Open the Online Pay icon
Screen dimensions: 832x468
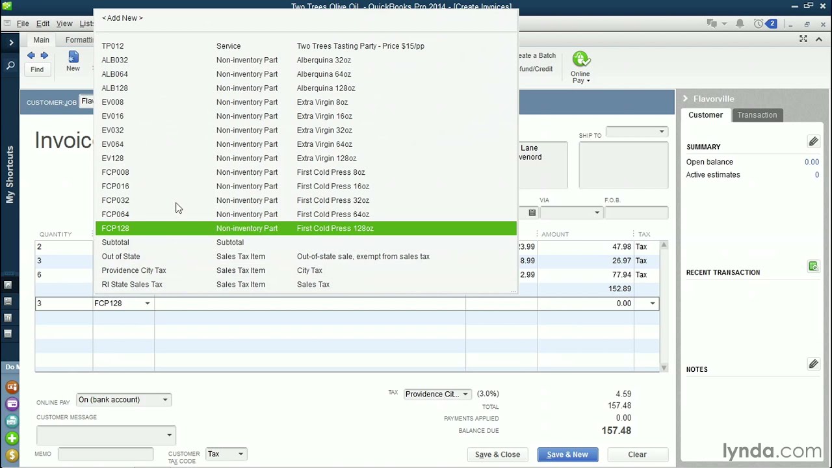click(x=580, y=60)
